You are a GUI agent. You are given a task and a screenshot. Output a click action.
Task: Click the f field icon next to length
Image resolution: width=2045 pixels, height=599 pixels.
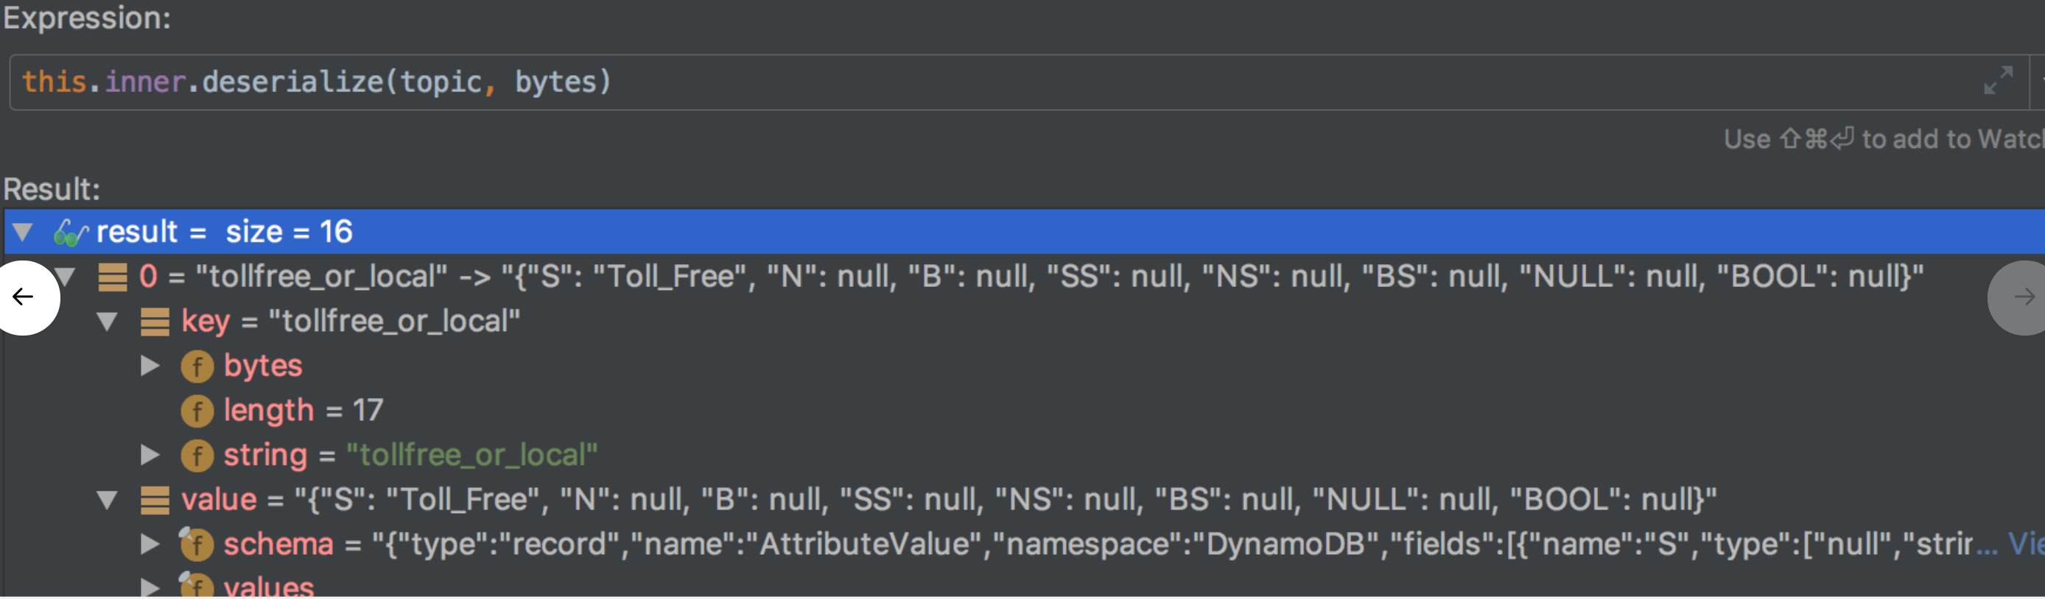[x=196, y=410]
